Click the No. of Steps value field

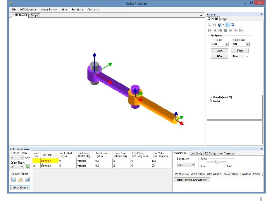239,44
